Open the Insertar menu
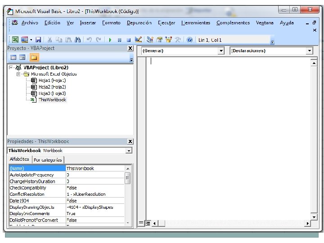This screenshot has height=243, width=324. [x=88, y=23]
